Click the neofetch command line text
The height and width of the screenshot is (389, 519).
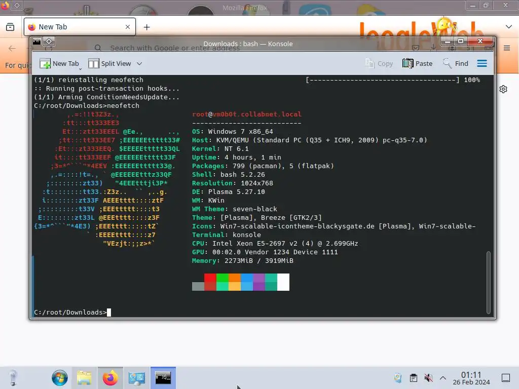123,105
